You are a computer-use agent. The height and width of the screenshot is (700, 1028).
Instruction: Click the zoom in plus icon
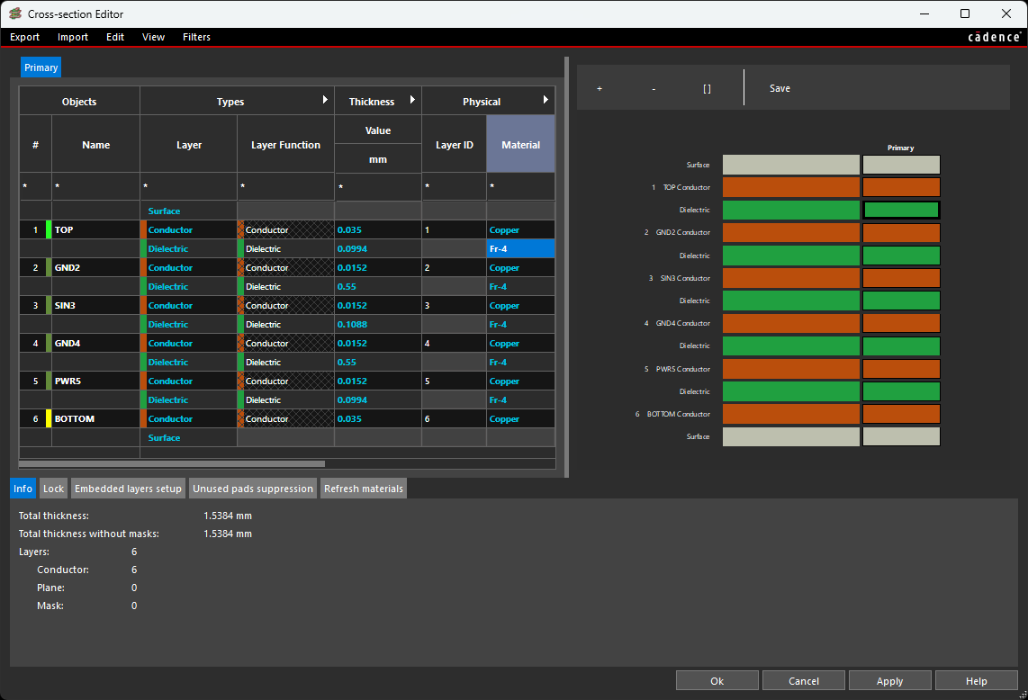(x=600, y=88)
